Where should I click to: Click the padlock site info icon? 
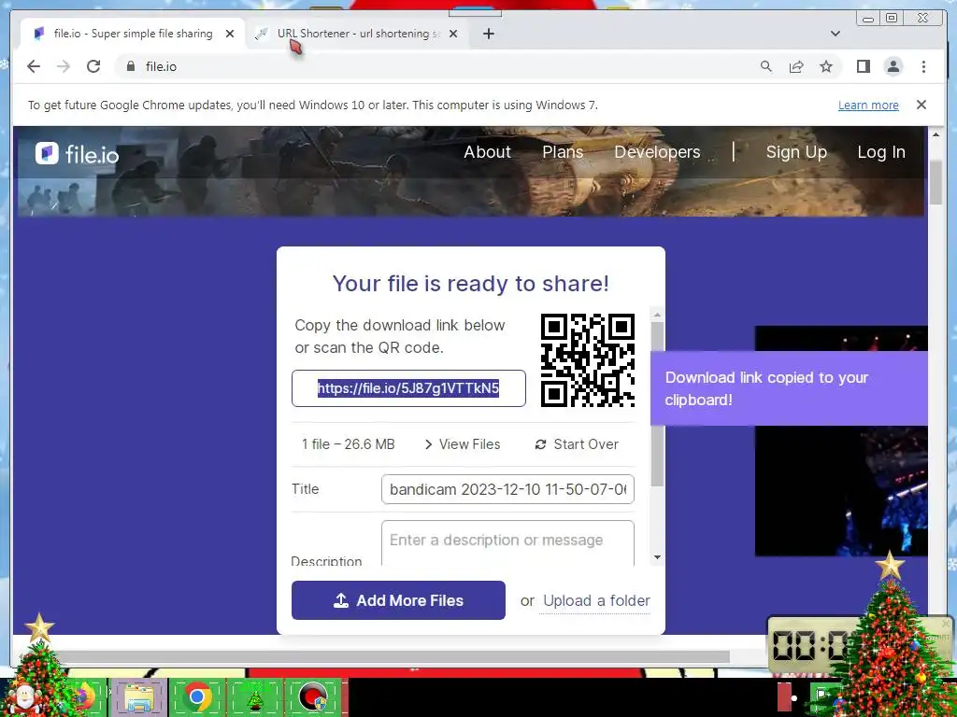131,66
